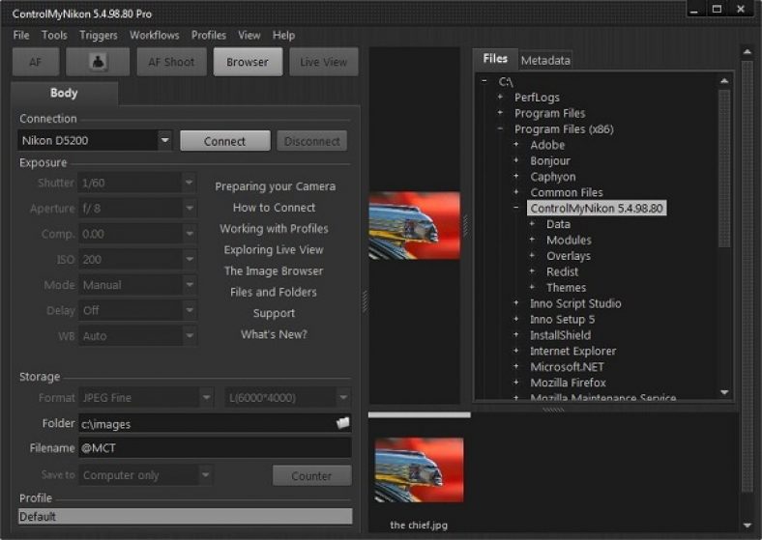The image size is (762, 540).
Task: Click the folder browse icon next to c:\images
Action: [x=342, y=423]
